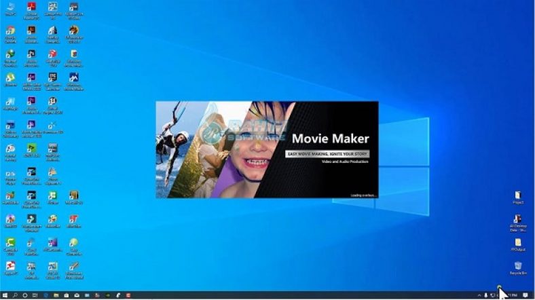Open the Unreal Engine desktop shortcut

coord(52,105)
